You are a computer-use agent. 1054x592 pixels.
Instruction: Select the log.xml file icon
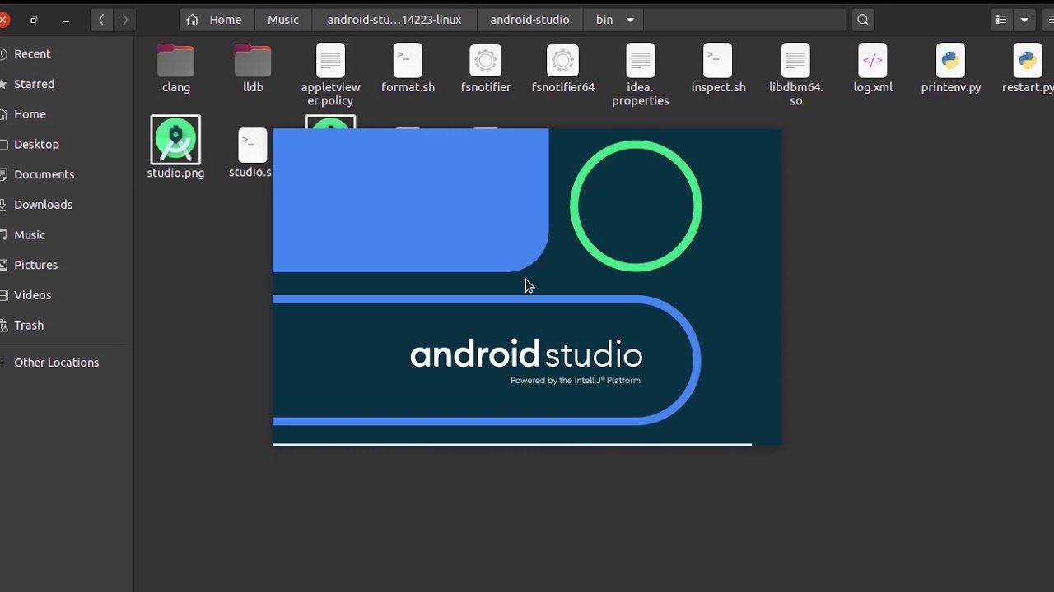[873, 60]
